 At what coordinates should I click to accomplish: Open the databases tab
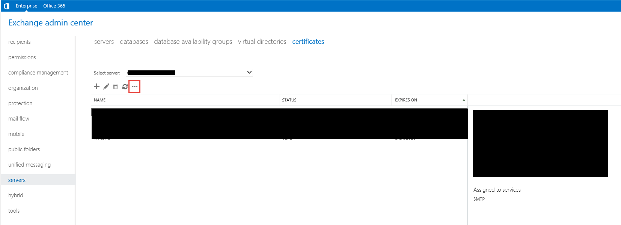coord(134,42)
